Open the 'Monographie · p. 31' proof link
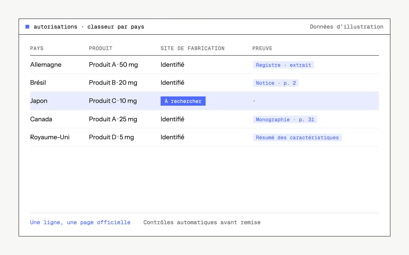409x255 pixels. pyautogui.click(x=285, y=120)
